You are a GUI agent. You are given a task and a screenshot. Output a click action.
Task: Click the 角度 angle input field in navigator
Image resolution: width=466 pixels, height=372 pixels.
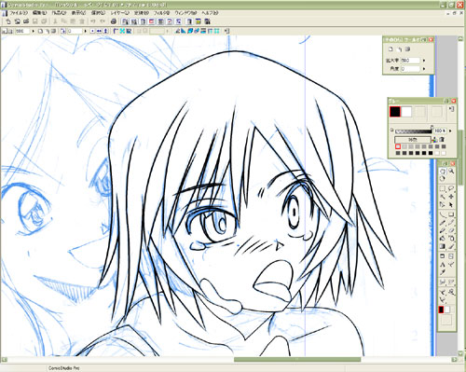410,69
